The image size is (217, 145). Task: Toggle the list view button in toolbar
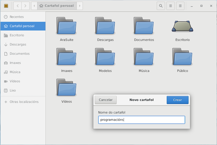pyautogui.click(x=171, y=6)
